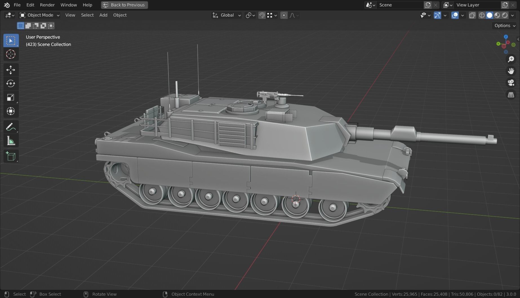
Task: Open proportional falloff dropdown
Action: 294,15
